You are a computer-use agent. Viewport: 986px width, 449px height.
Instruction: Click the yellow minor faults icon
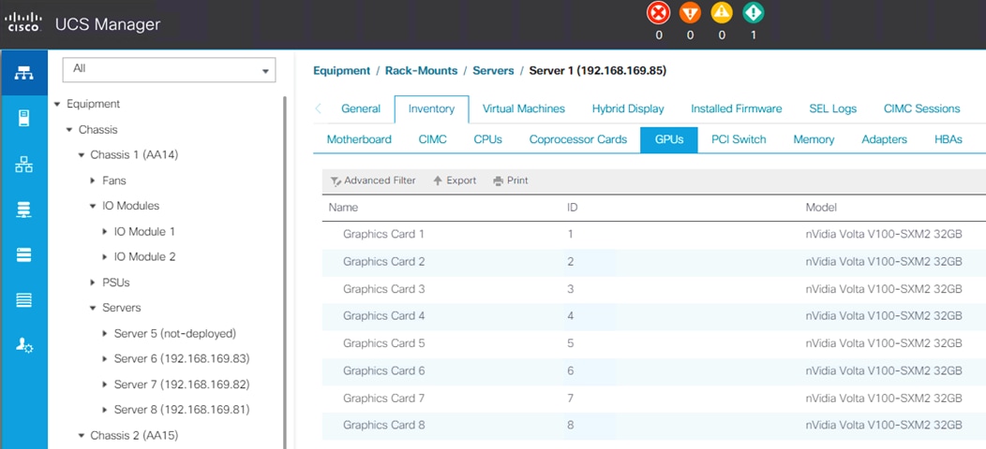pyautogui.click(x=722, y=13)
